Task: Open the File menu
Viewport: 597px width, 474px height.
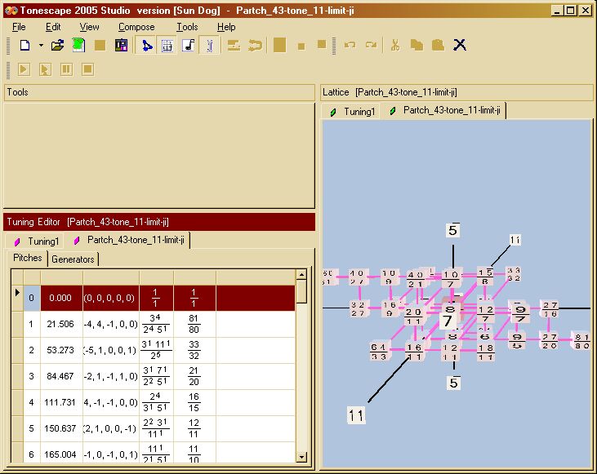Action: point(19,27)
